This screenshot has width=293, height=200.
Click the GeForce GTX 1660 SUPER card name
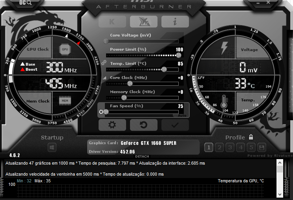pyautogui.click(x=148, y=143)
